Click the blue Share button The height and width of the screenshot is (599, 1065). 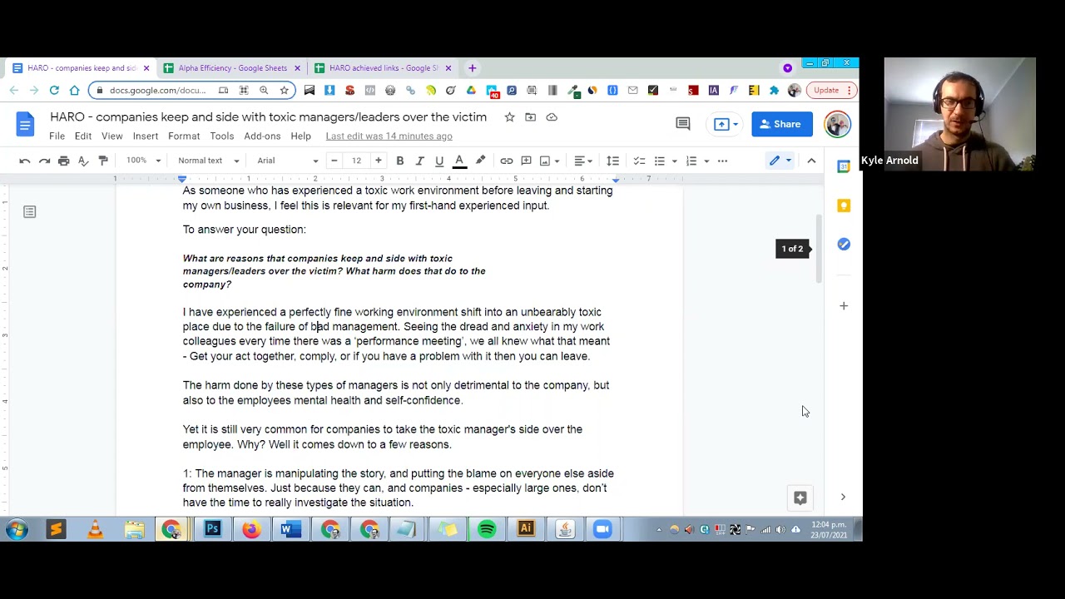(782, 124)
